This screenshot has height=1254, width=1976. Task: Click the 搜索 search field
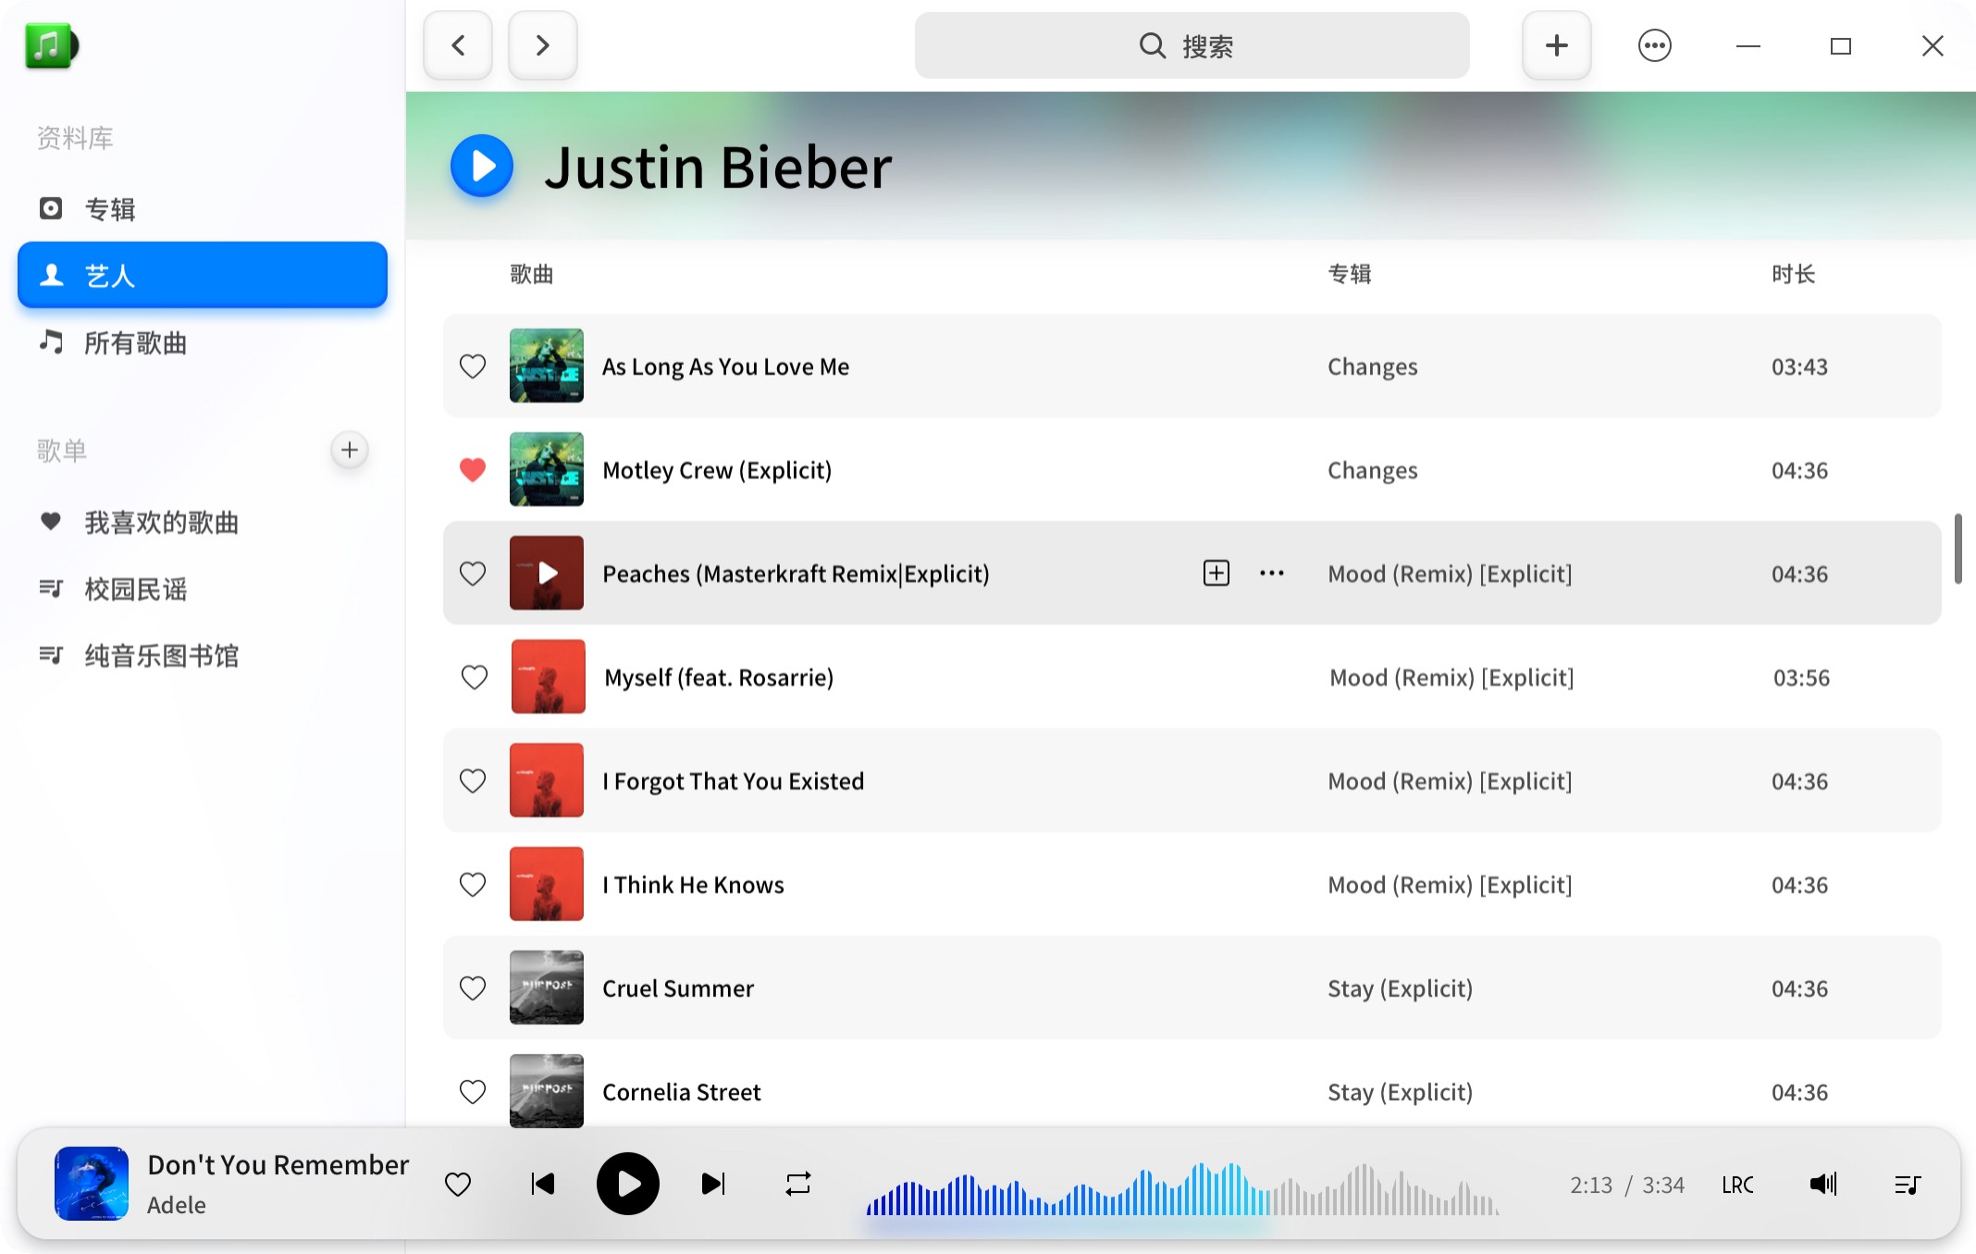[1192, 45]
